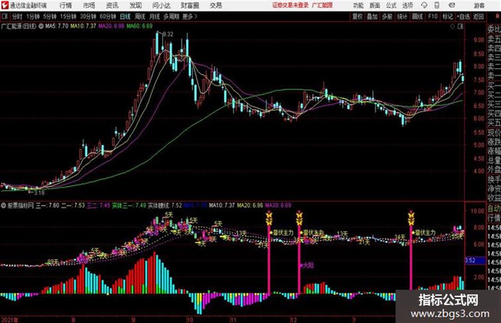This screenshot has height=323, width=501.
Task: Click the diamond icon at chart top-right
Action: coord(452,27)
